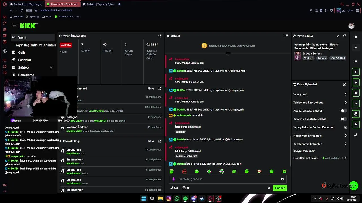Open WallFy Stream bookmark
The height and width of the screenshot is (203, 362).
[x=68, y=17]
